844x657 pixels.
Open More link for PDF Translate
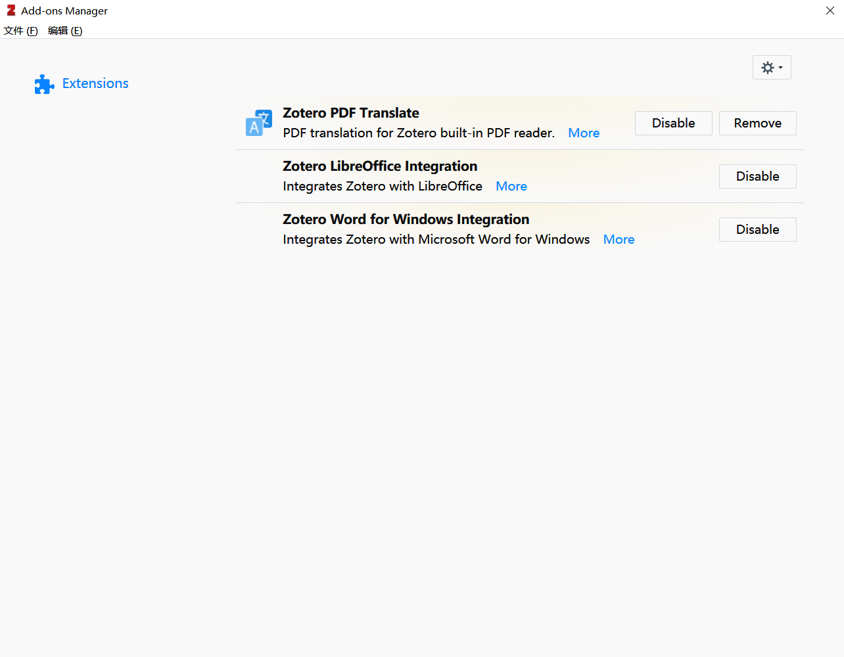click(584, 133)
